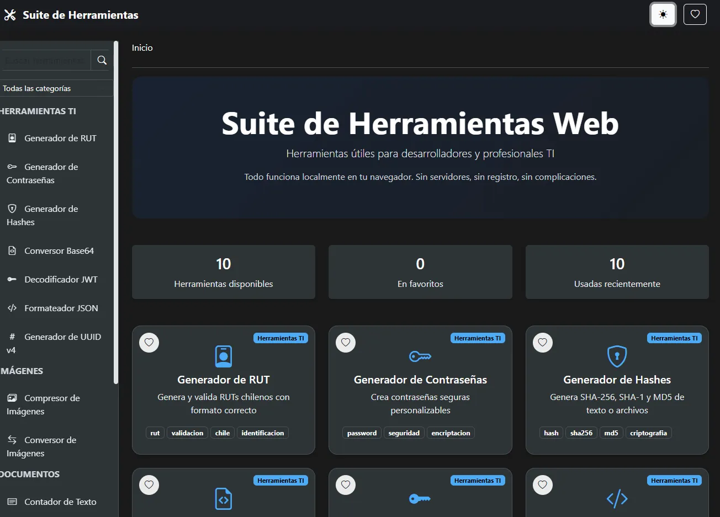Click the file-code icon on the bottom-left card
The height and width of the screenshot is (517, 720).
coord(224,499)
